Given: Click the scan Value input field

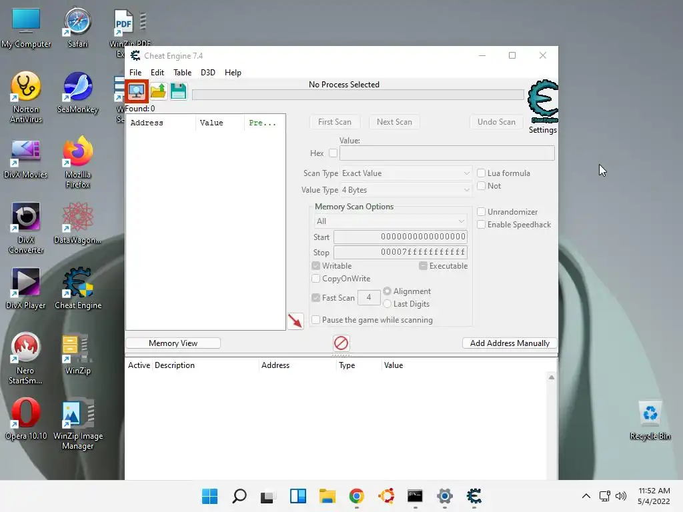Looking at the screenshot, I should point(447,153).
